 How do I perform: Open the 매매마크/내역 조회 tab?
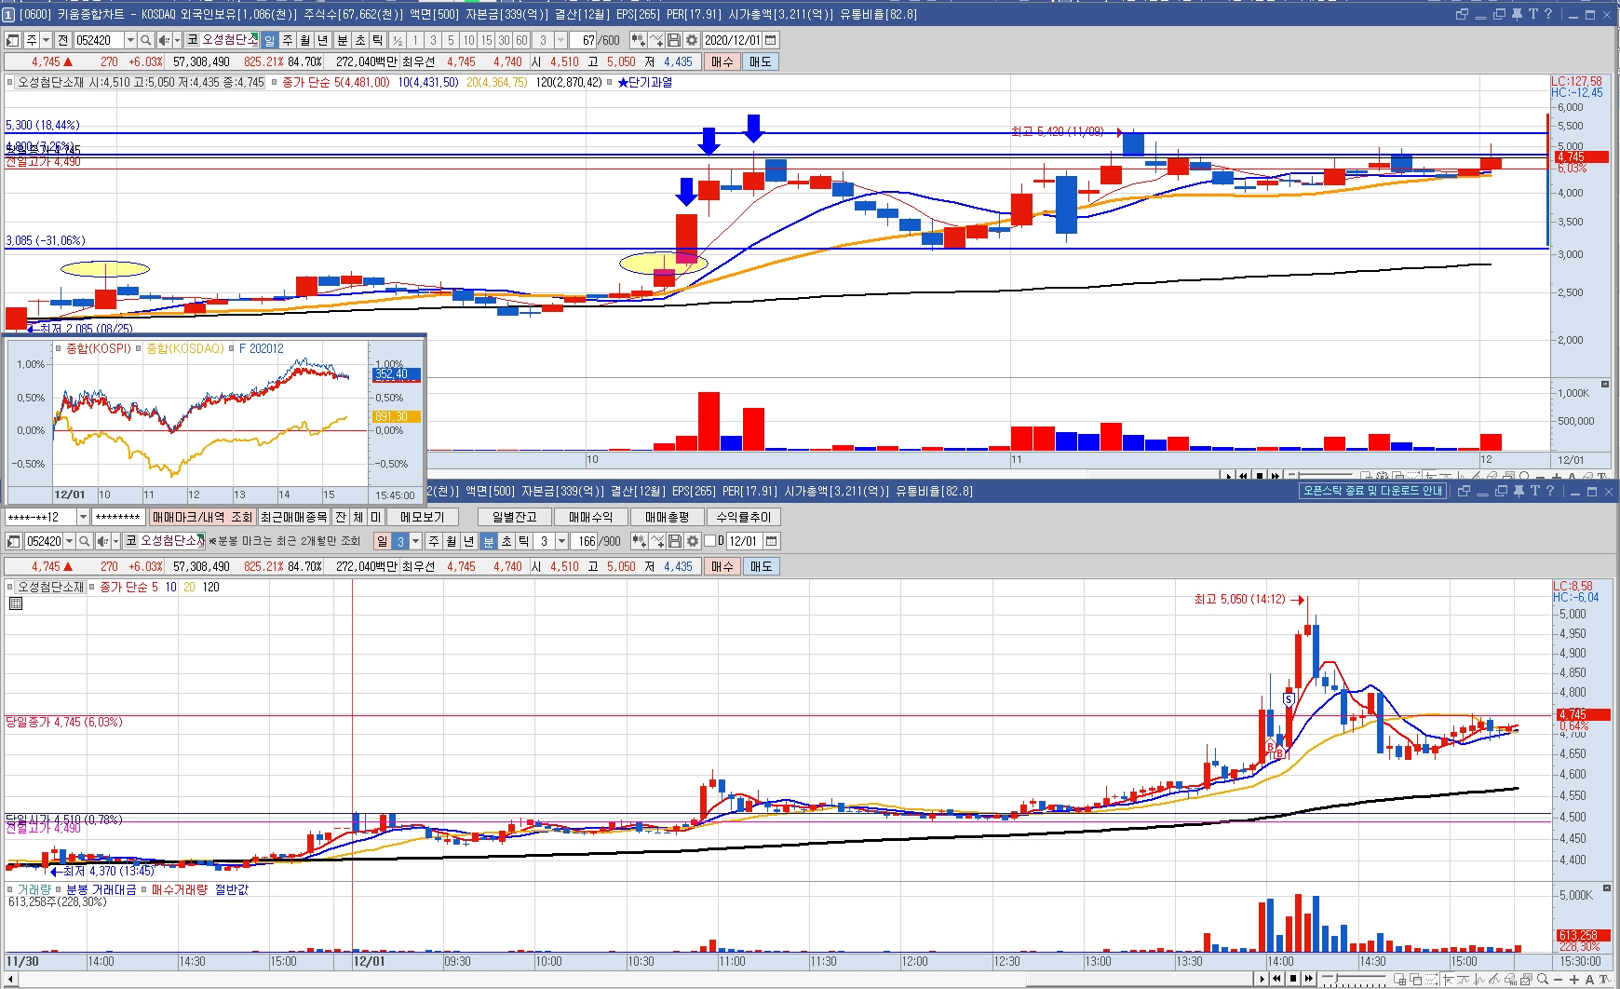tap(202, 517)
